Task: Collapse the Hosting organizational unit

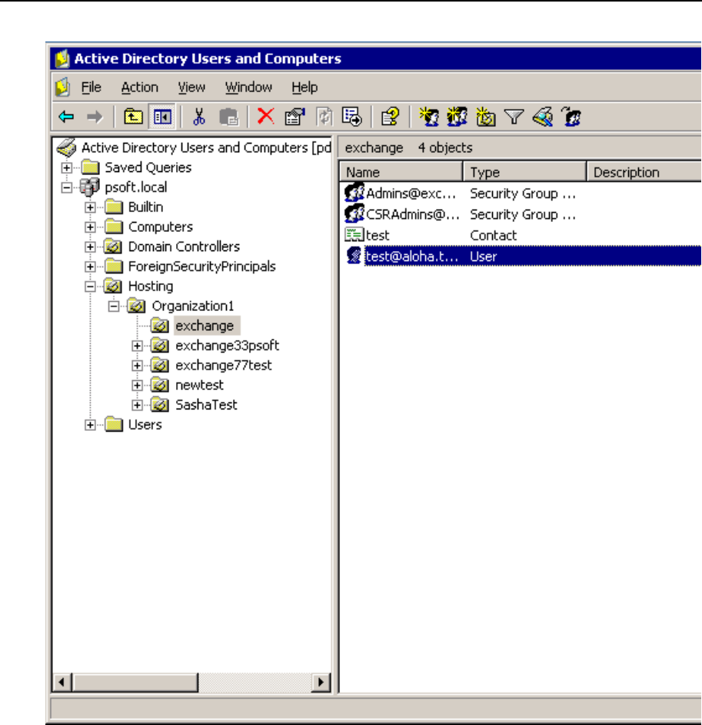Action: pyautogui.click(x=90, y=286)
